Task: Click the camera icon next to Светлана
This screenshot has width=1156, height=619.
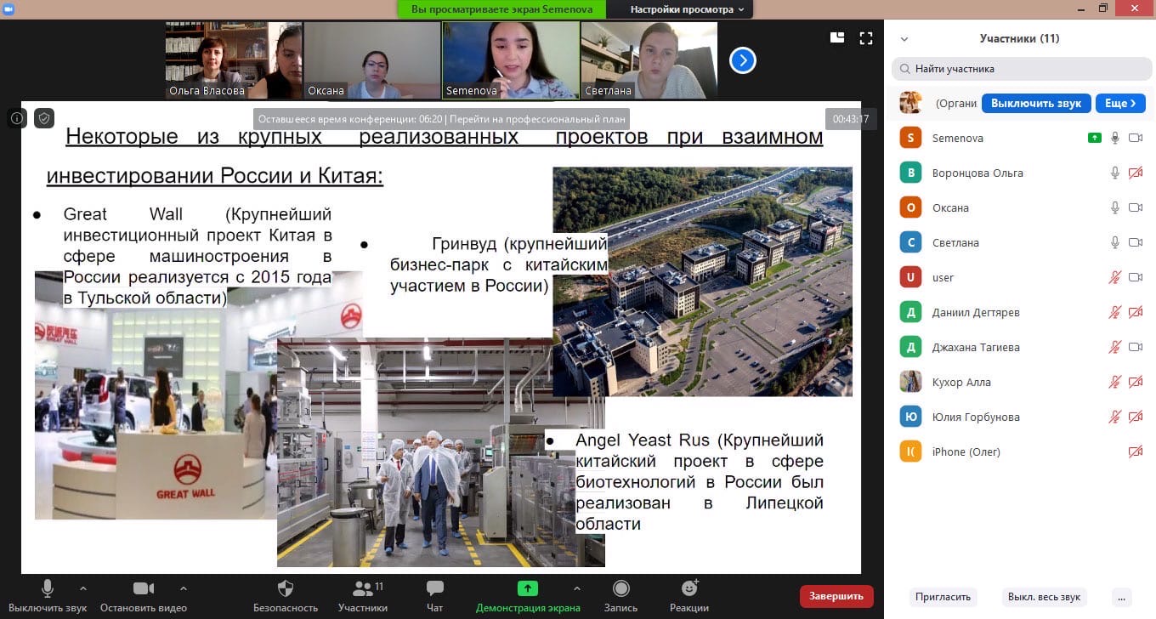Action: coord(1135,242)
